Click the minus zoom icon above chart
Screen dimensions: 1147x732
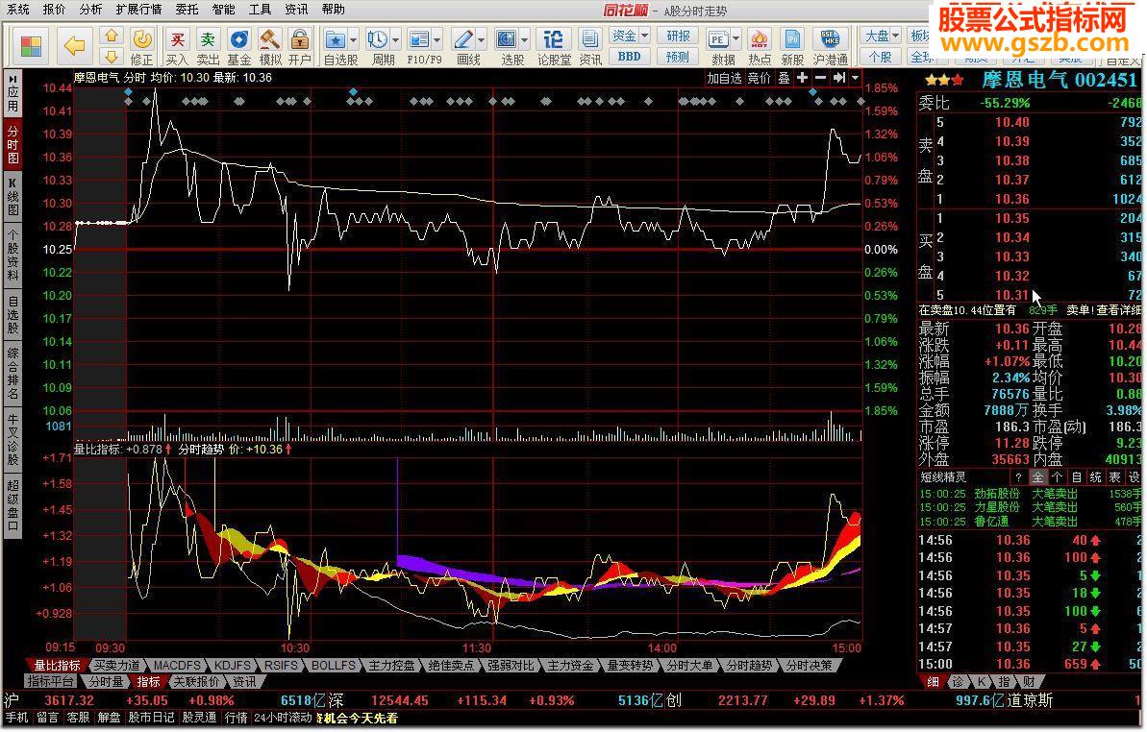[821, 78]
